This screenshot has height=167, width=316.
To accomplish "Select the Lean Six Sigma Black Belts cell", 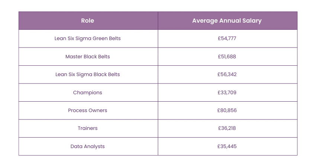I will tap(87, 75).
